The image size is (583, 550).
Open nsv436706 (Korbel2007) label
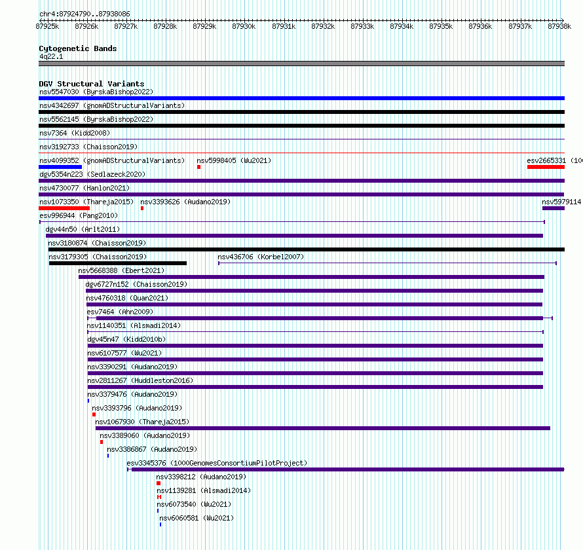coord(261,257)
